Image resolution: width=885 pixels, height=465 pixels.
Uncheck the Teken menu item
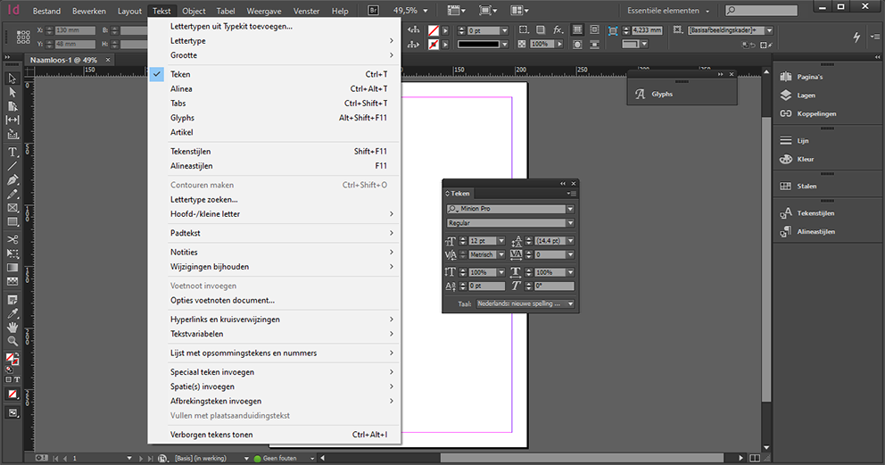coord(180,75)
